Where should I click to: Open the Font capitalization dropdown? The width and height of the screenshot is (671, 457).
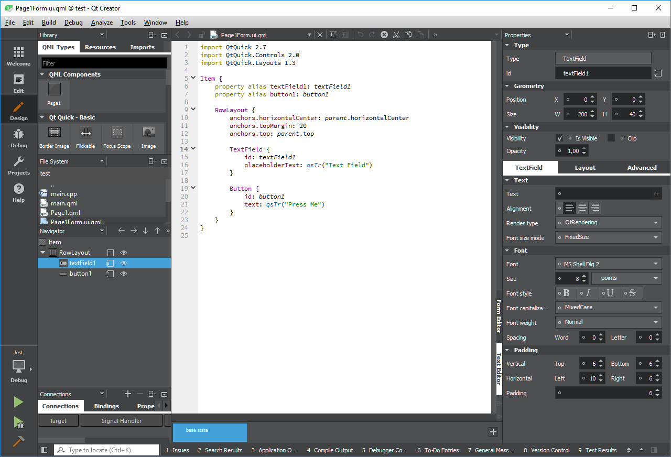(608, 308)
